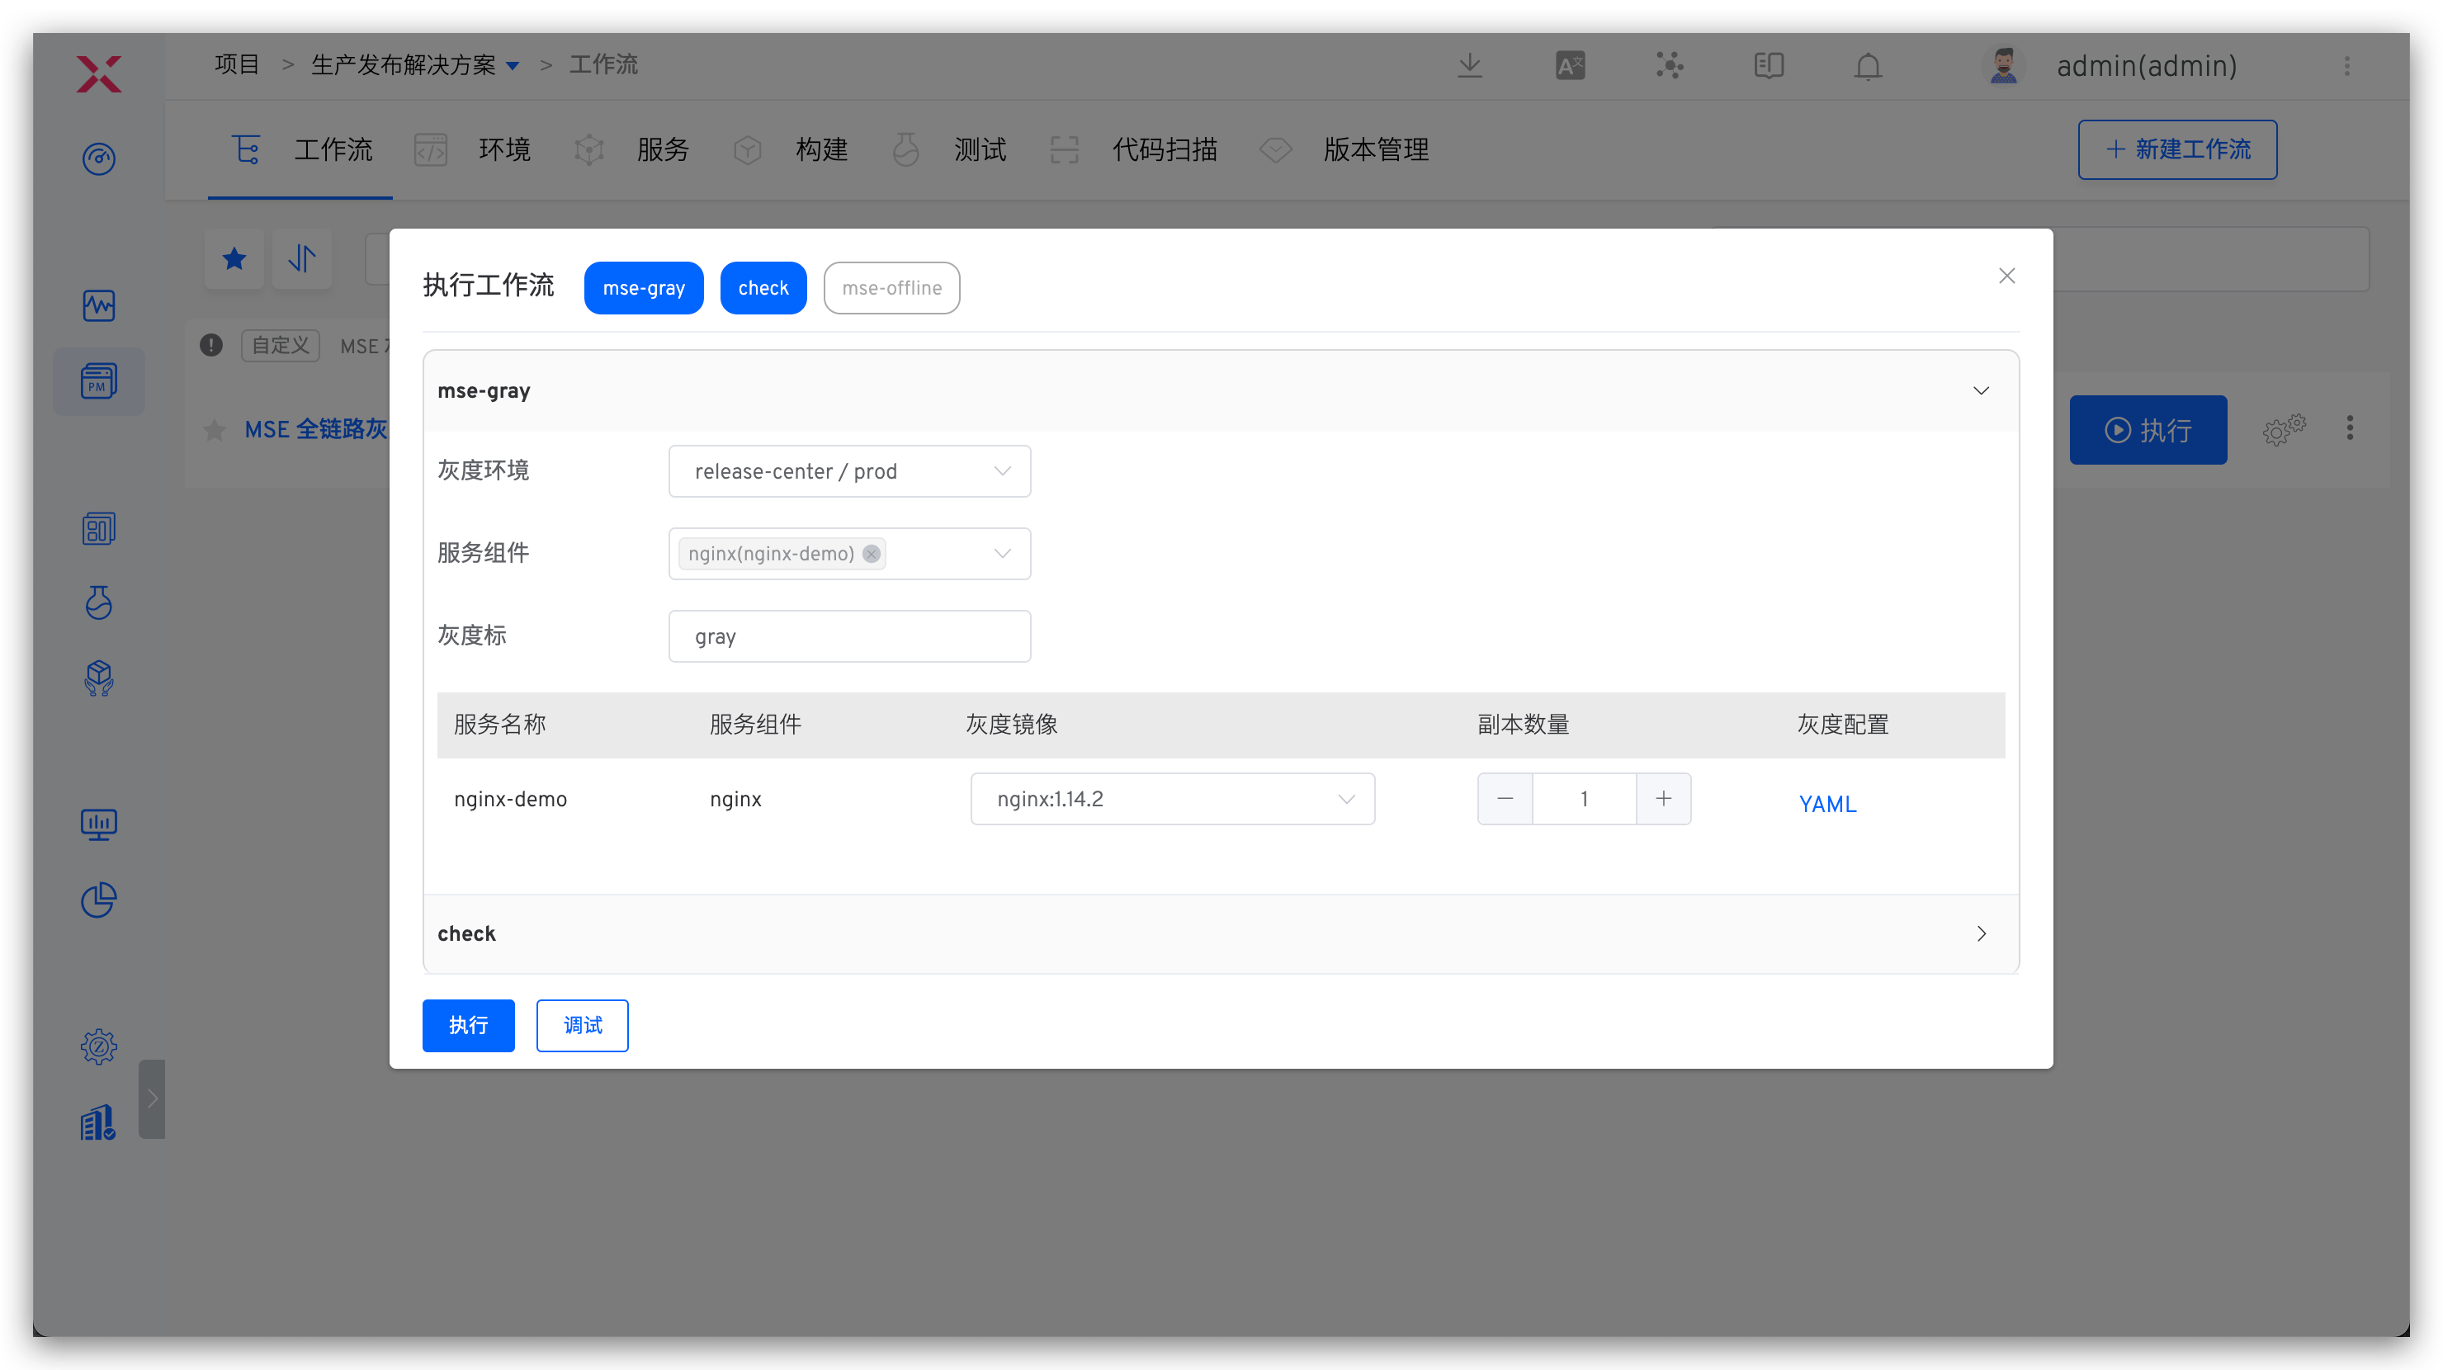Switch to the mse-offline stage pill

(x=891, y=287)
